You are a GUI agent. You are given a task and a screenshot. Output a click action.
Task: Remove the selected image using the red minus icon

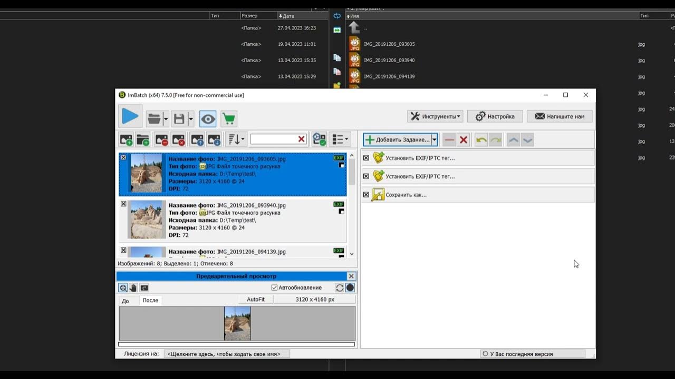coord(161,139)
